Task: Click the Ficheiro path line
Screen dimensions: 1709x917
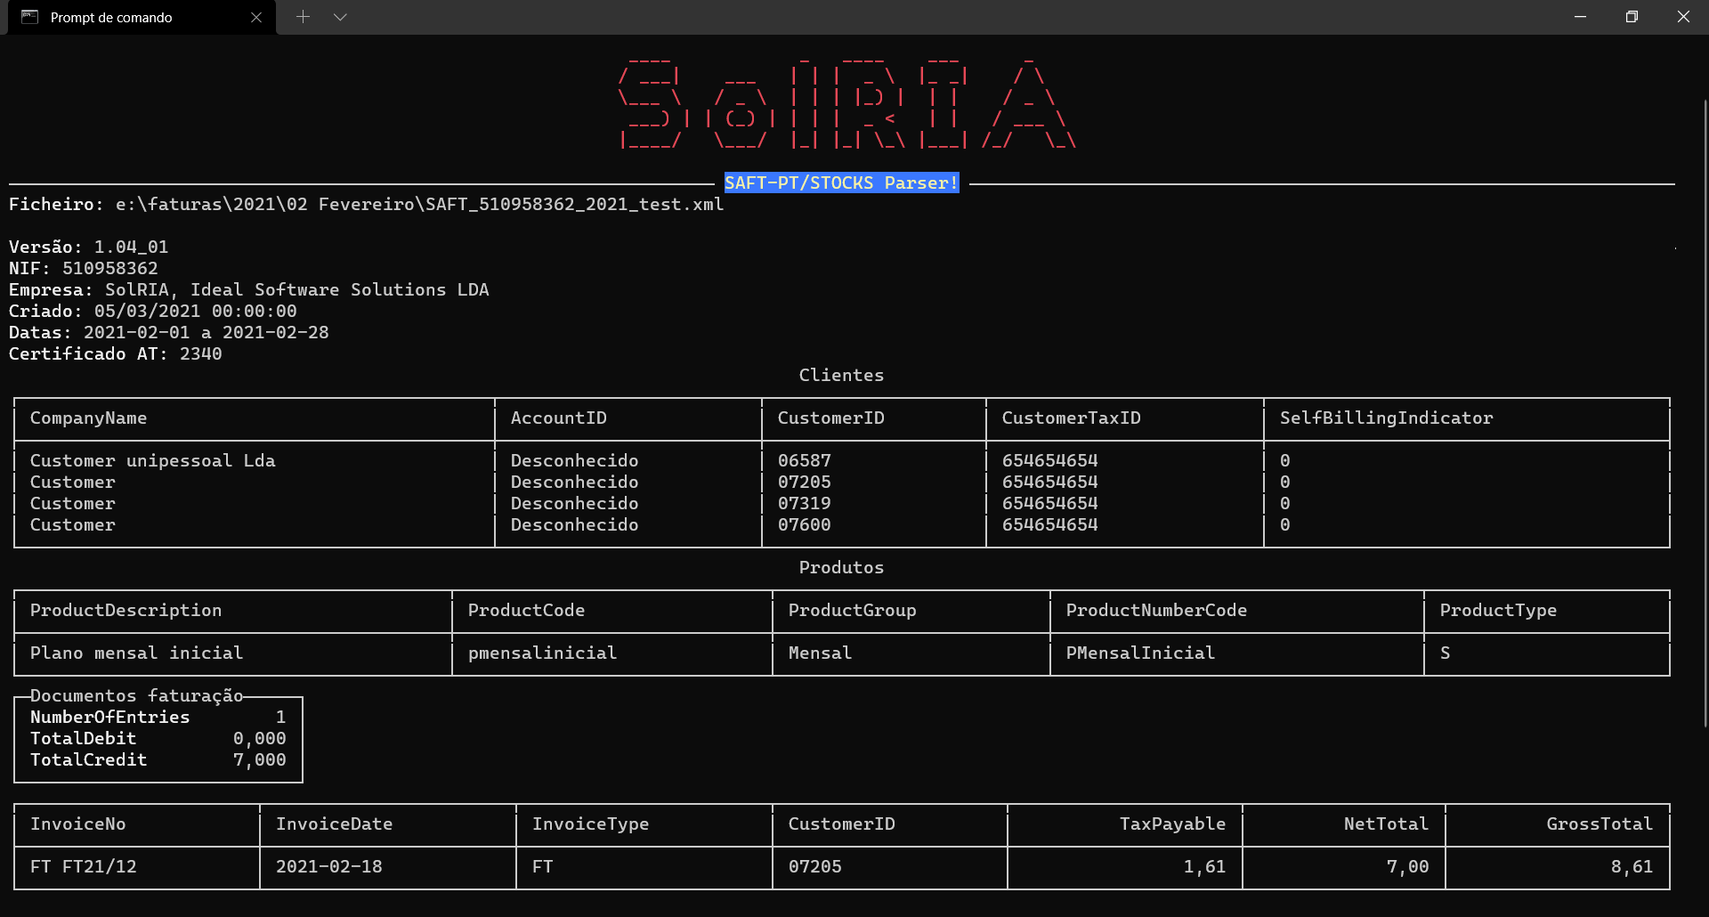Action: [366, 204]
